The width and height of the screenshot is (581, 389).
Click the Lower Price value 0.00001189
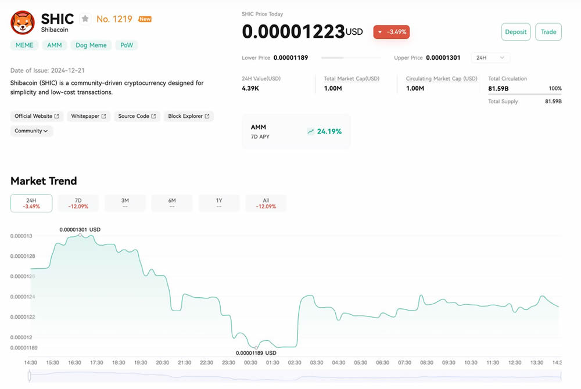tap(290, 57)
